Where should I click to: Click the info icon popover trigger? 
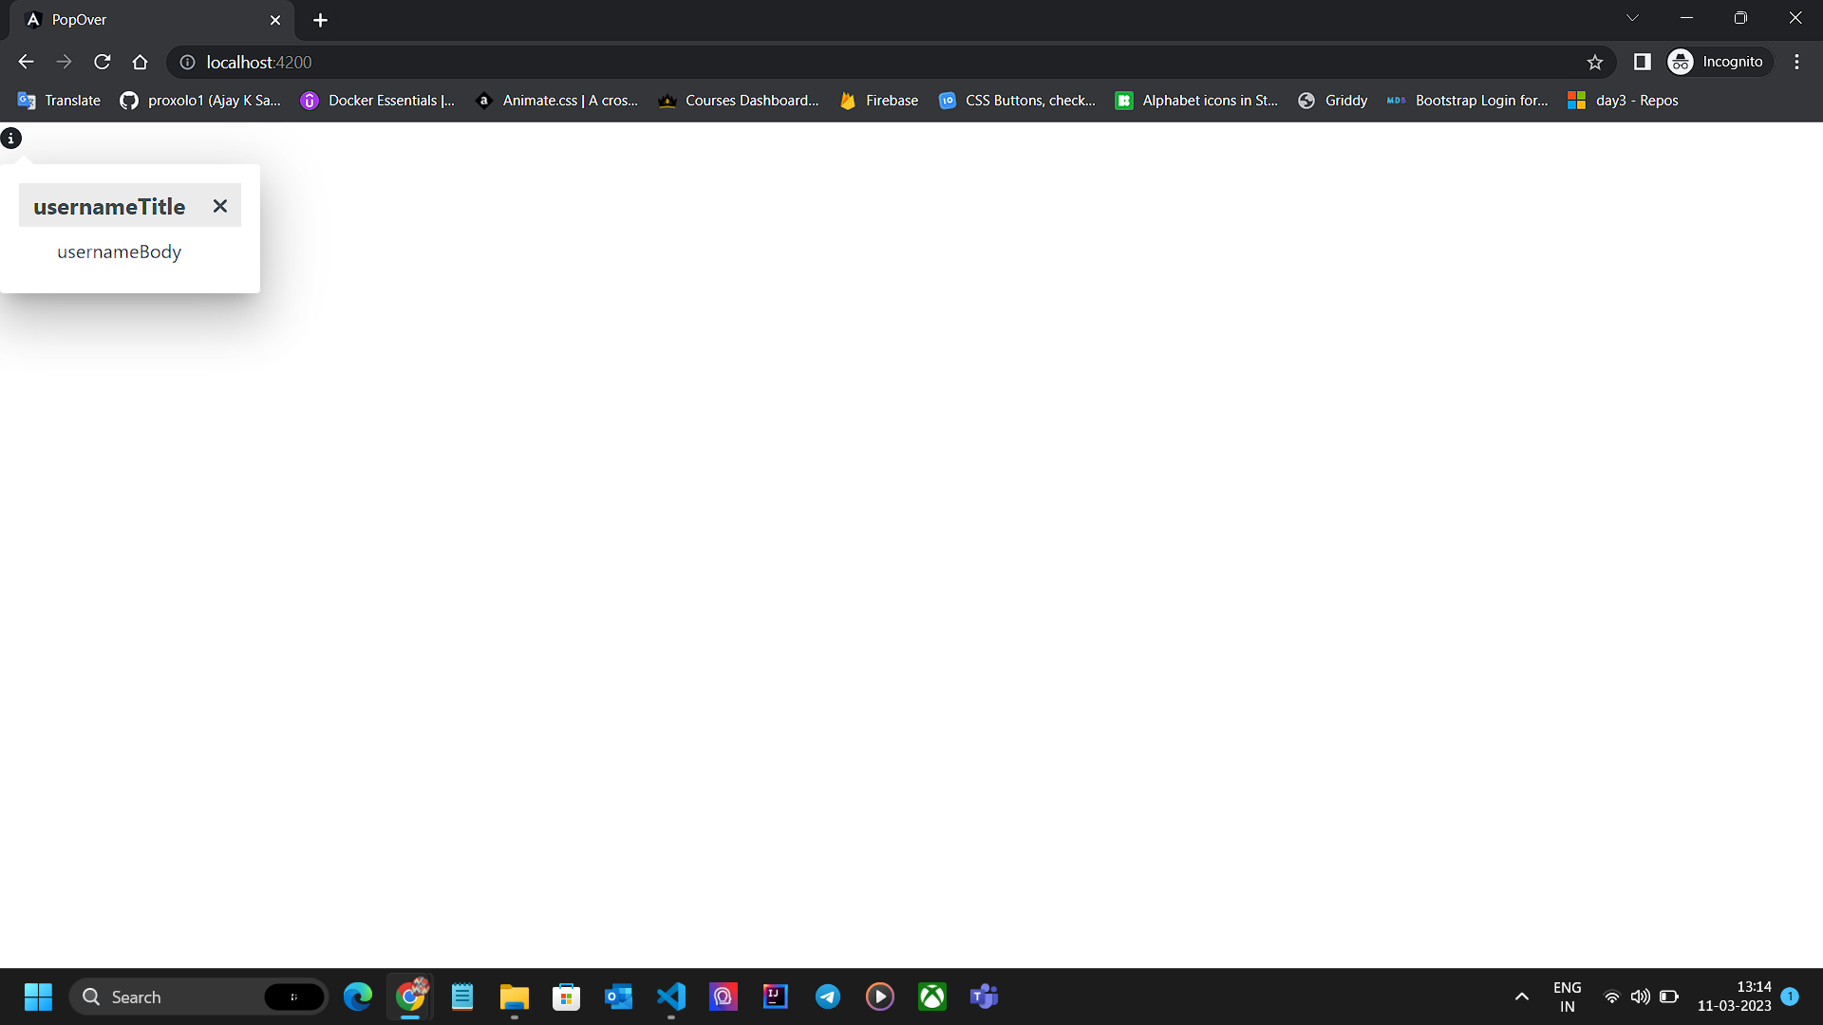[x=10, y=139]
